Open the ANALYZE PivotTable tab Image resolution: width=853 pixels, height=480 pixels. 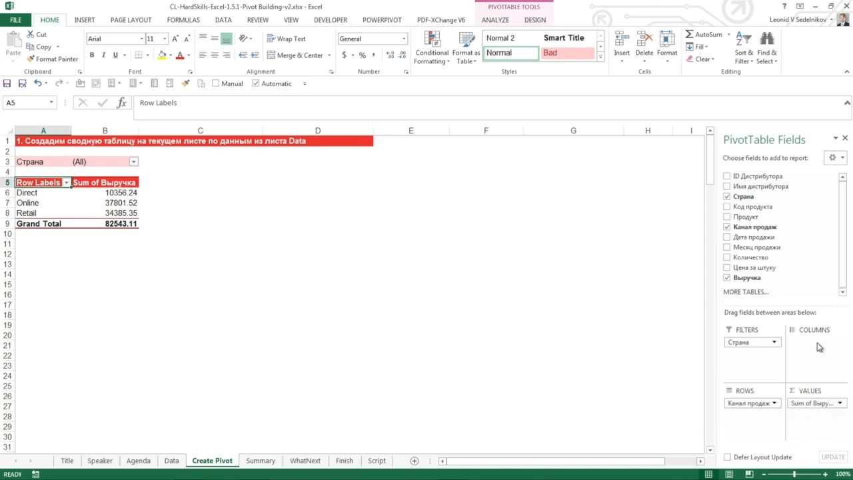pos(495,20)
